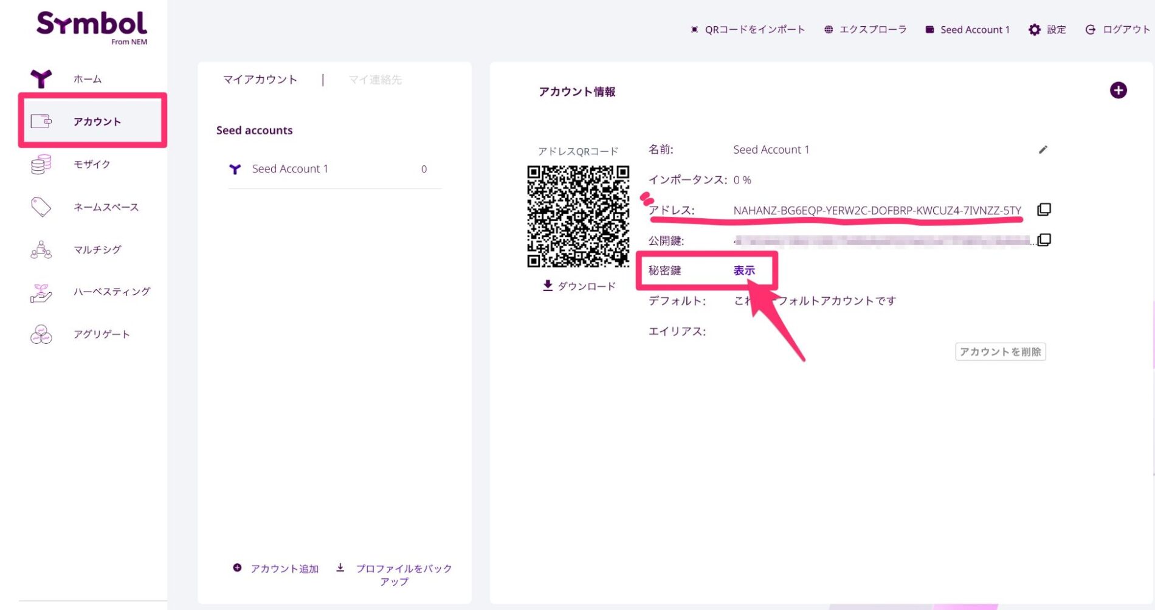Open マルチシグ menu item
This screenshot has width=1155, height=610.
97,250
